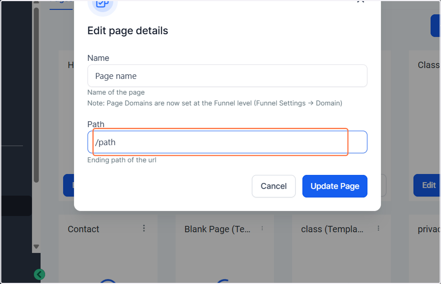Click the highlighted item in dark sidebar
This screenshot has width=441, height=284.
tap(16, 206)
